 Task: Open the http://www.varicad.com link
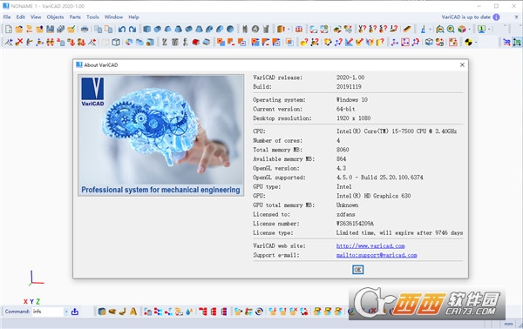click(x=370, y=245)
